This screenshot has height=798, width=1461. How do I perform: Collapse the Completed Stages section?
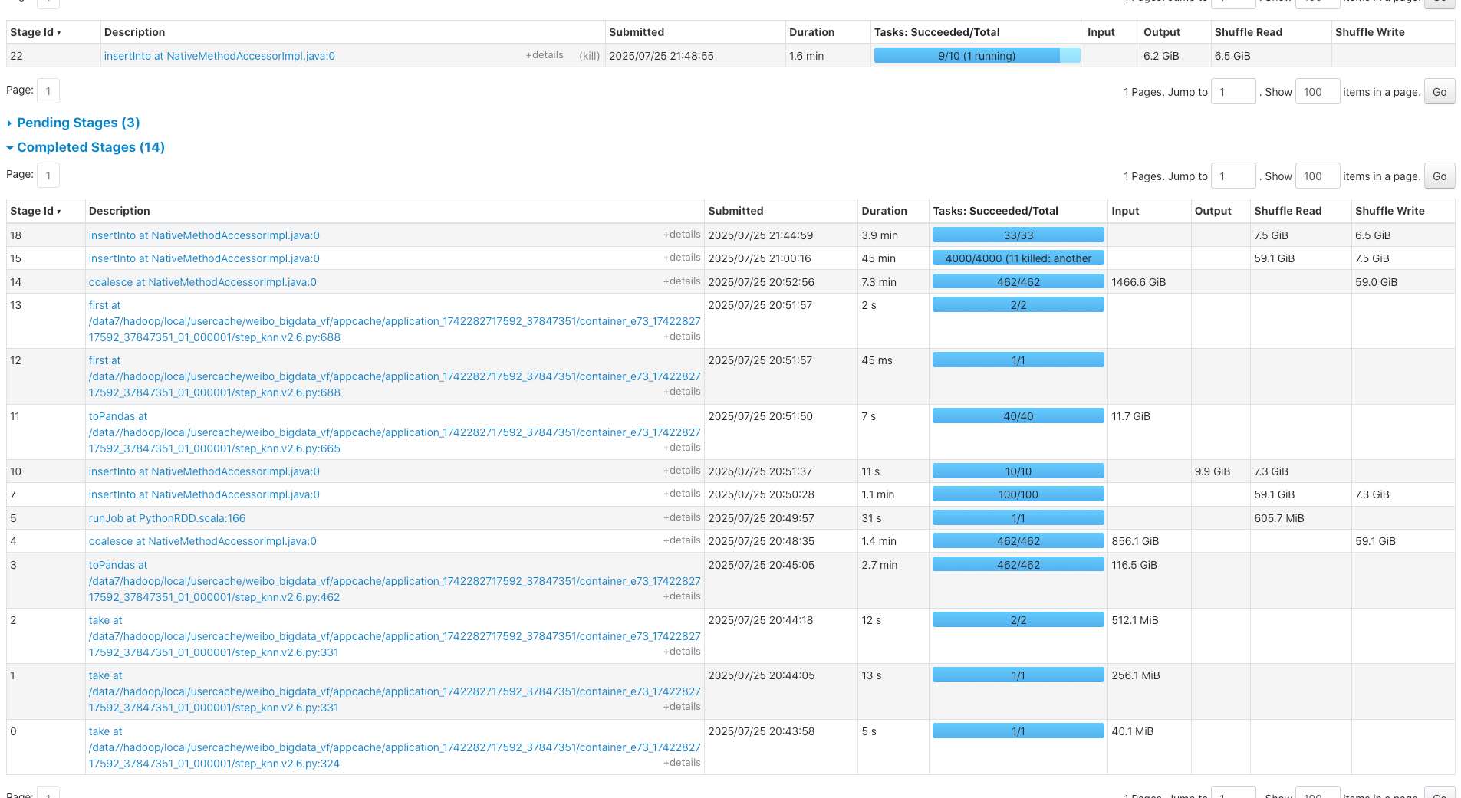click(x=90, y=147)
